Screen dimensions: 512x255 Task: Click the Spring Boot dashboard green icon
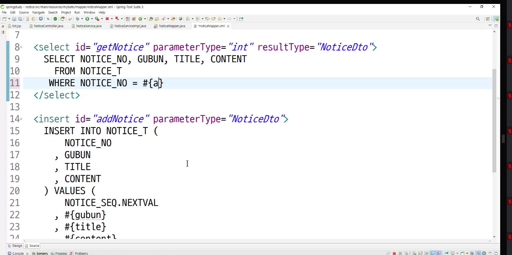point(55,19)
